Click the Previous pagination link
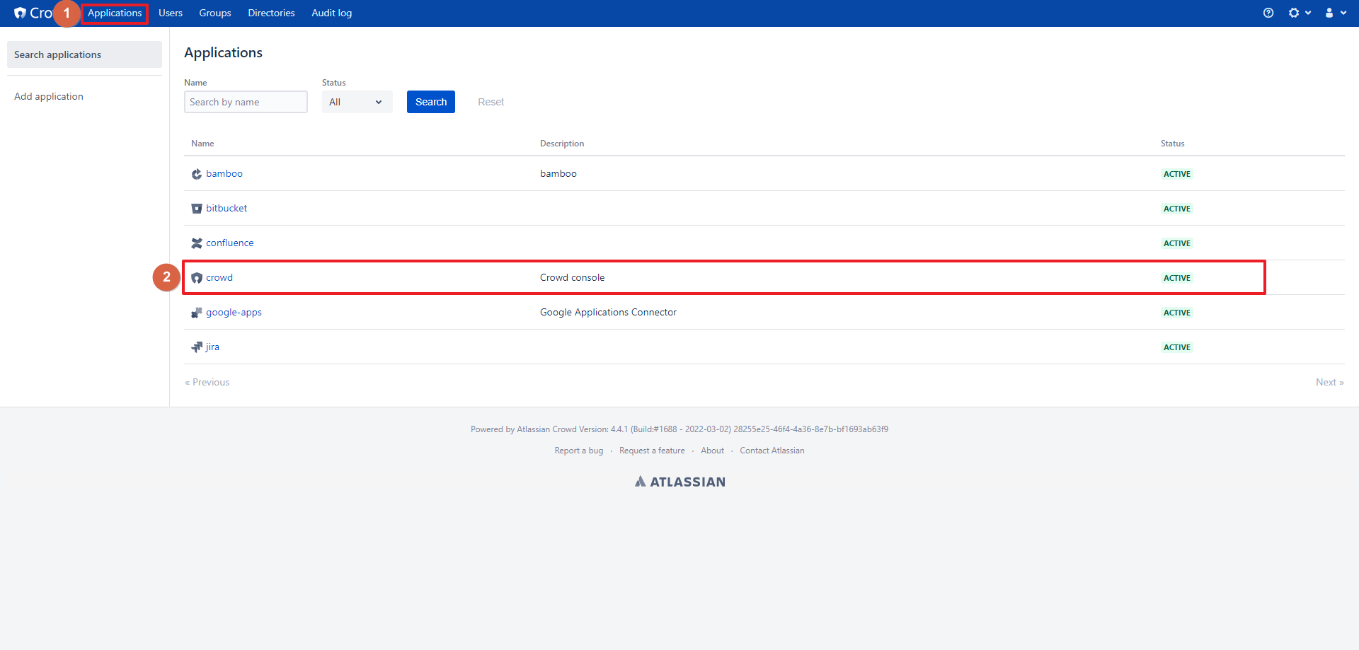1359x650 pixels. point(207,382)
